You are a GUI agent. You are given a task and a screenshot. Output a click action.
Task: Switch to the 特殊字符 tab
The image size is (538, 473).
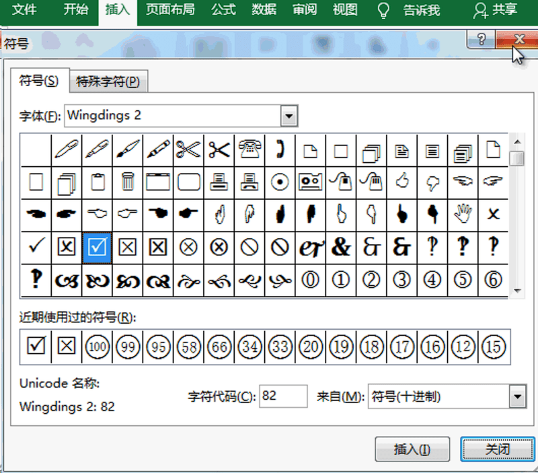tap(108, 82)
